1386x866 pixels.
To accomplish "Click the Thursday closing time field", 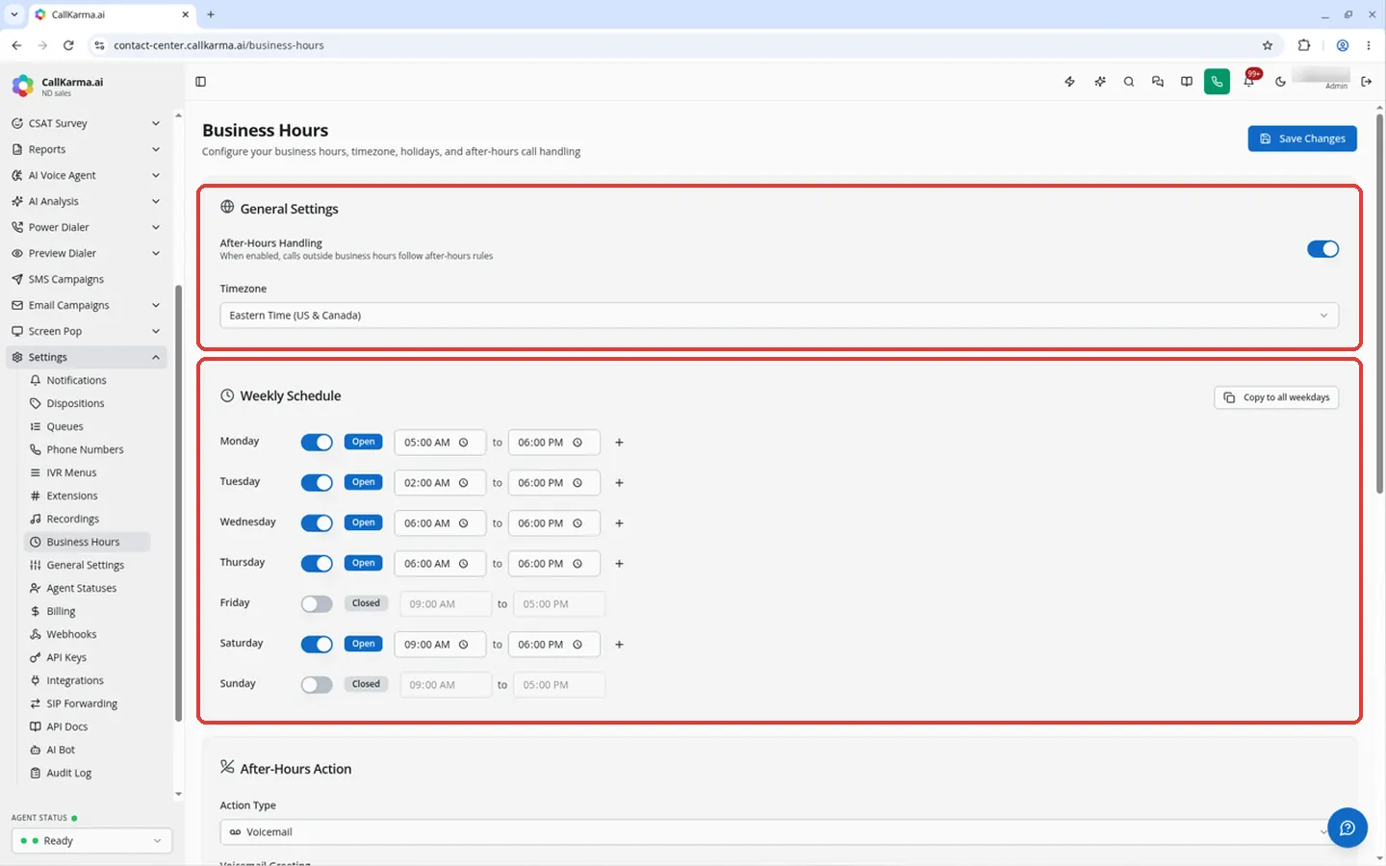I will (x=553, y=564).
